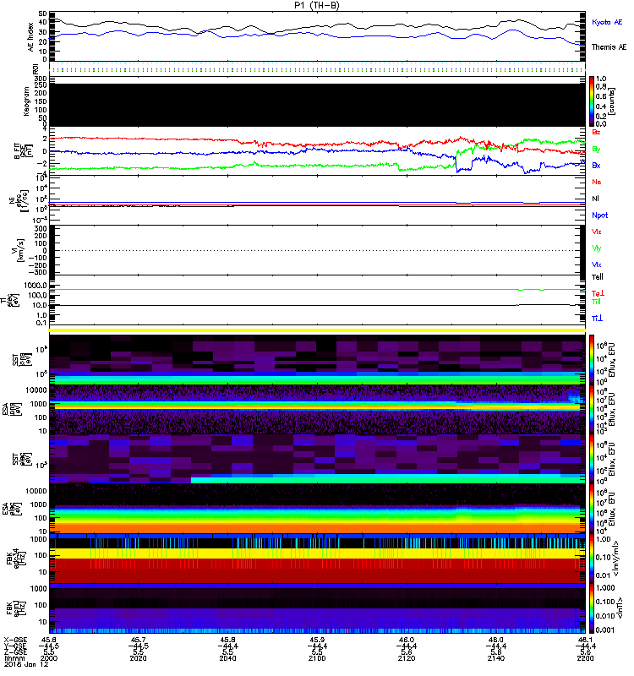Click the ROI axis label
The image size is (634, 676).
pos(36,69)
